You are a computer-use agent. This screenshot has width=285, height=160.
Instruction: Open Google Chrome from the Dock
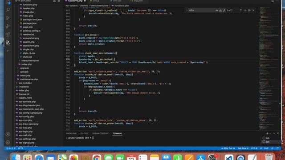[x=97, y=157]
